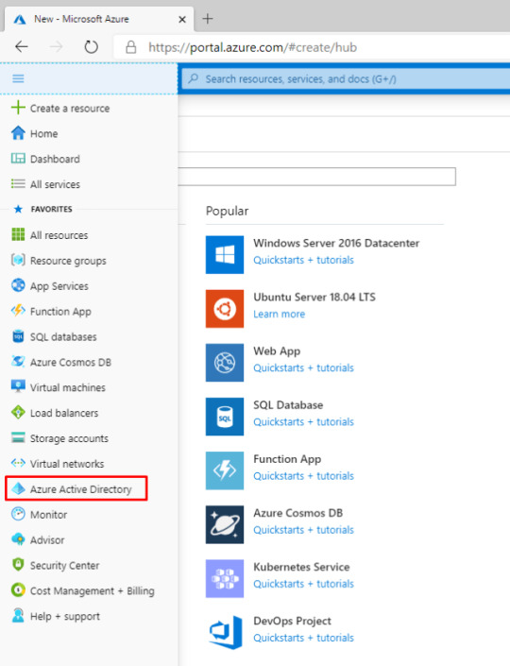Click the Marketplace search field
This screenshot has width=510, height=666.
[x=316, y=177]
